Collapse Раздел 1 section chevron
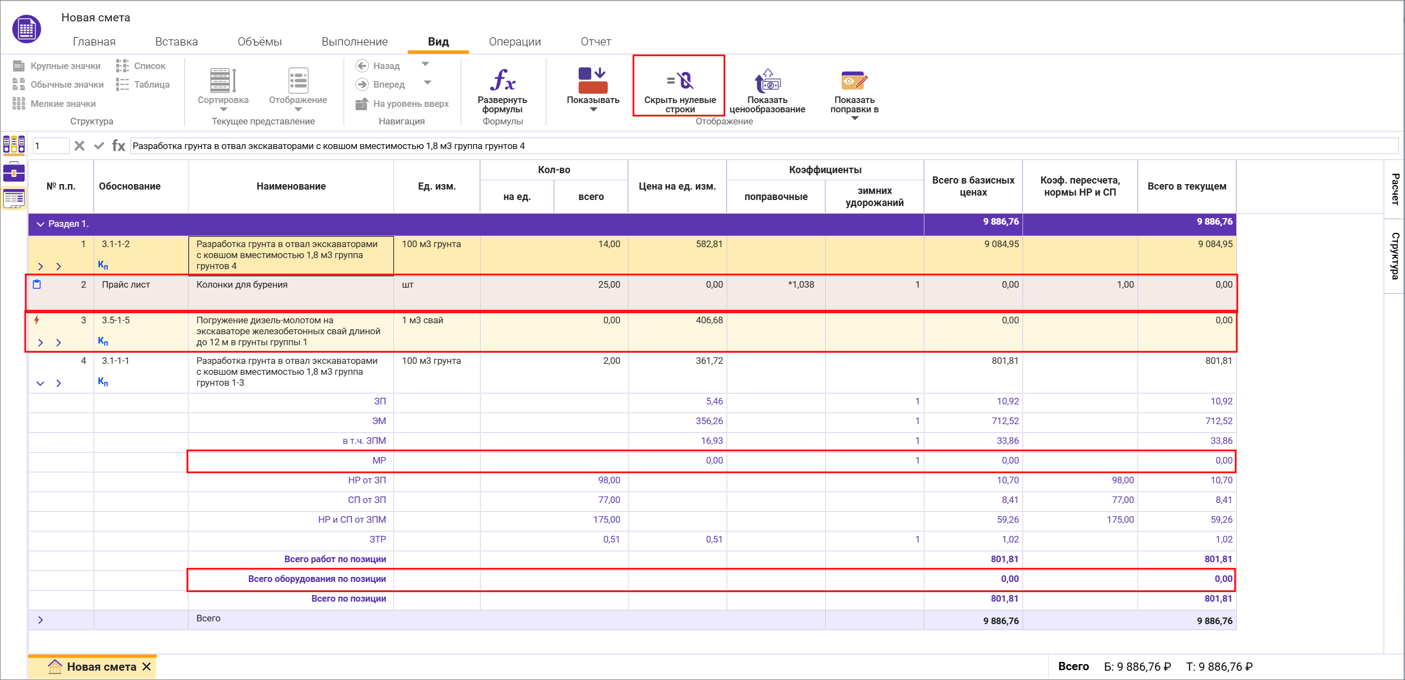 [x=40, y=224]
